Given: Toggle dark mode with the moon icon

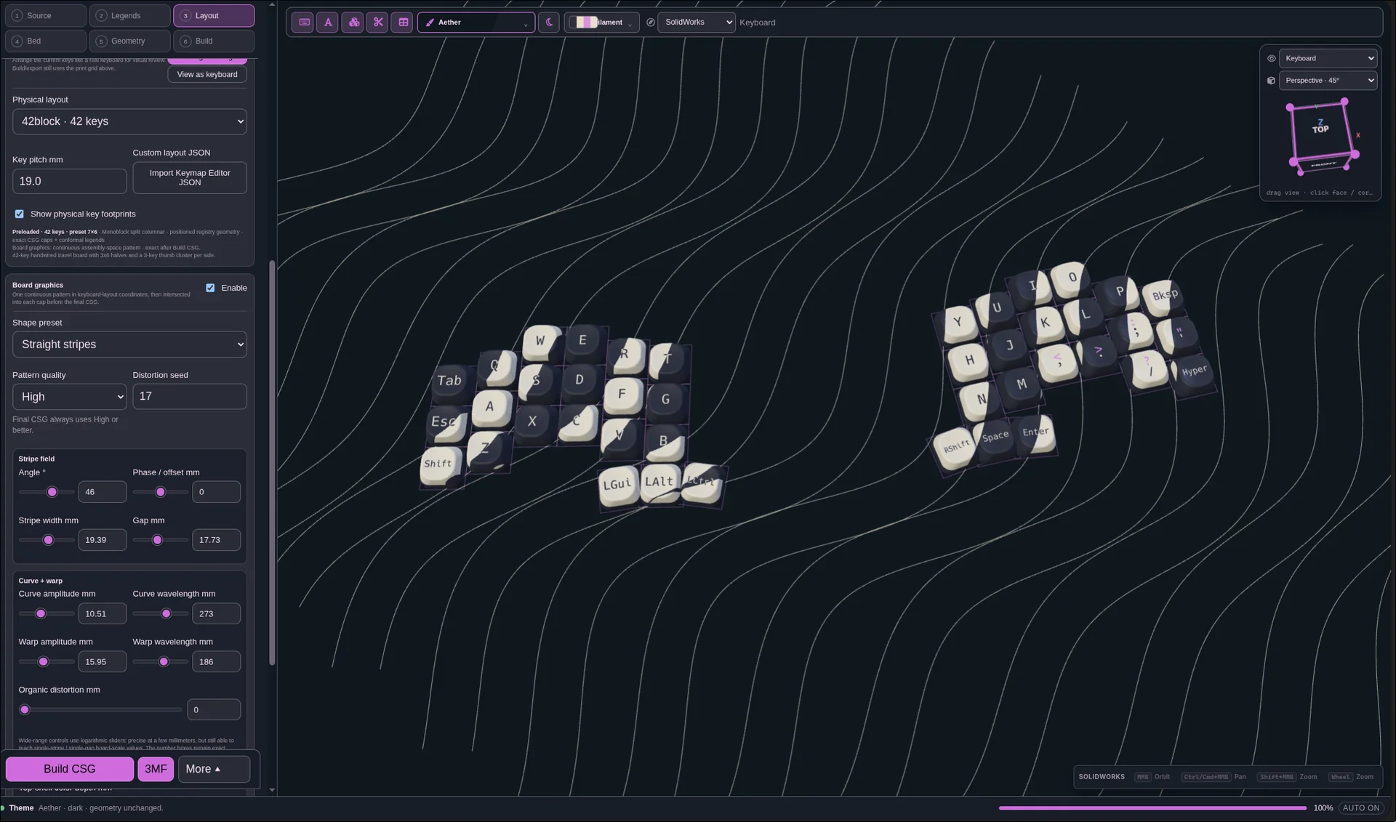Looking at the screenshot, I should (549, 23).
